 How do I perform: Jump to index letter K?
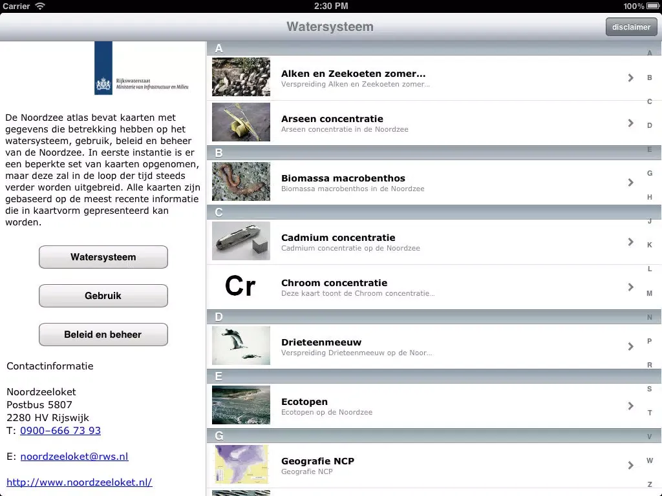click(649, 245)
